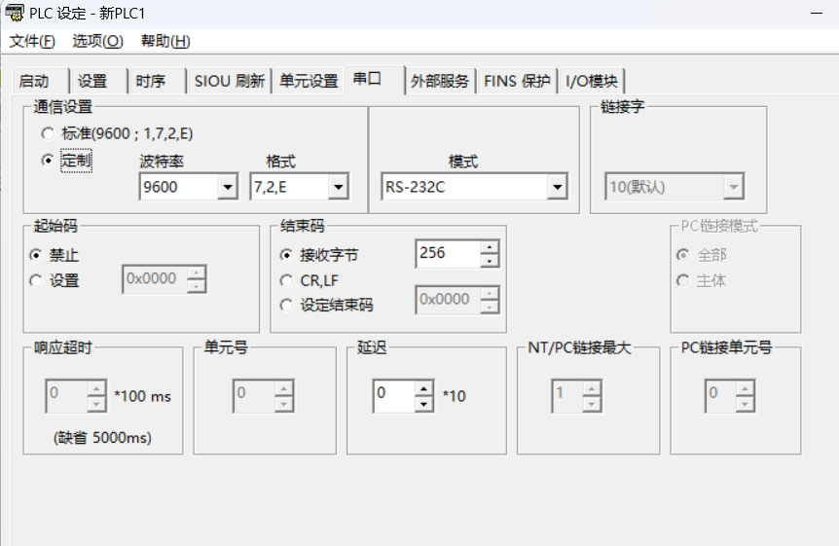This screenshot has width=839, height=546.
Task: Expand the 波特率 baud rate dropdown
Action: click(227, 187)
